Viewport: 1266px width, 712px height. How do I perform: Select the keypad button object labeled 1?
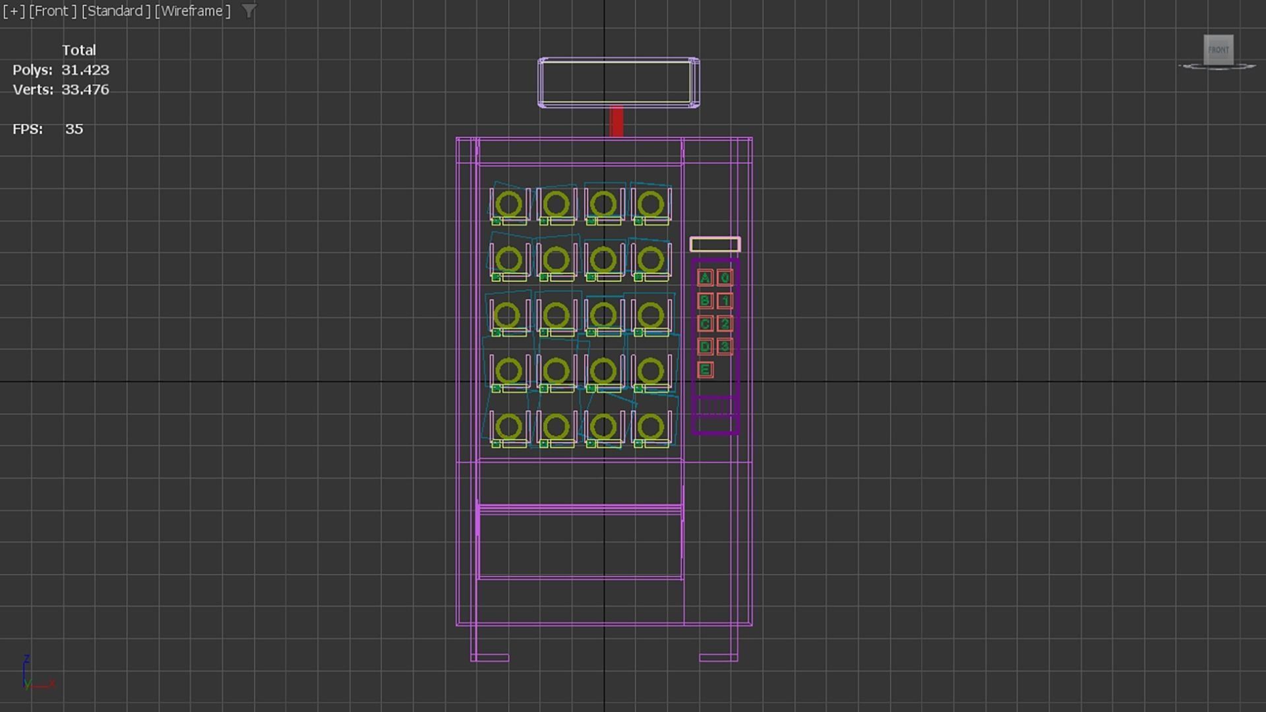pyautogui.click(x=725, y=301)
